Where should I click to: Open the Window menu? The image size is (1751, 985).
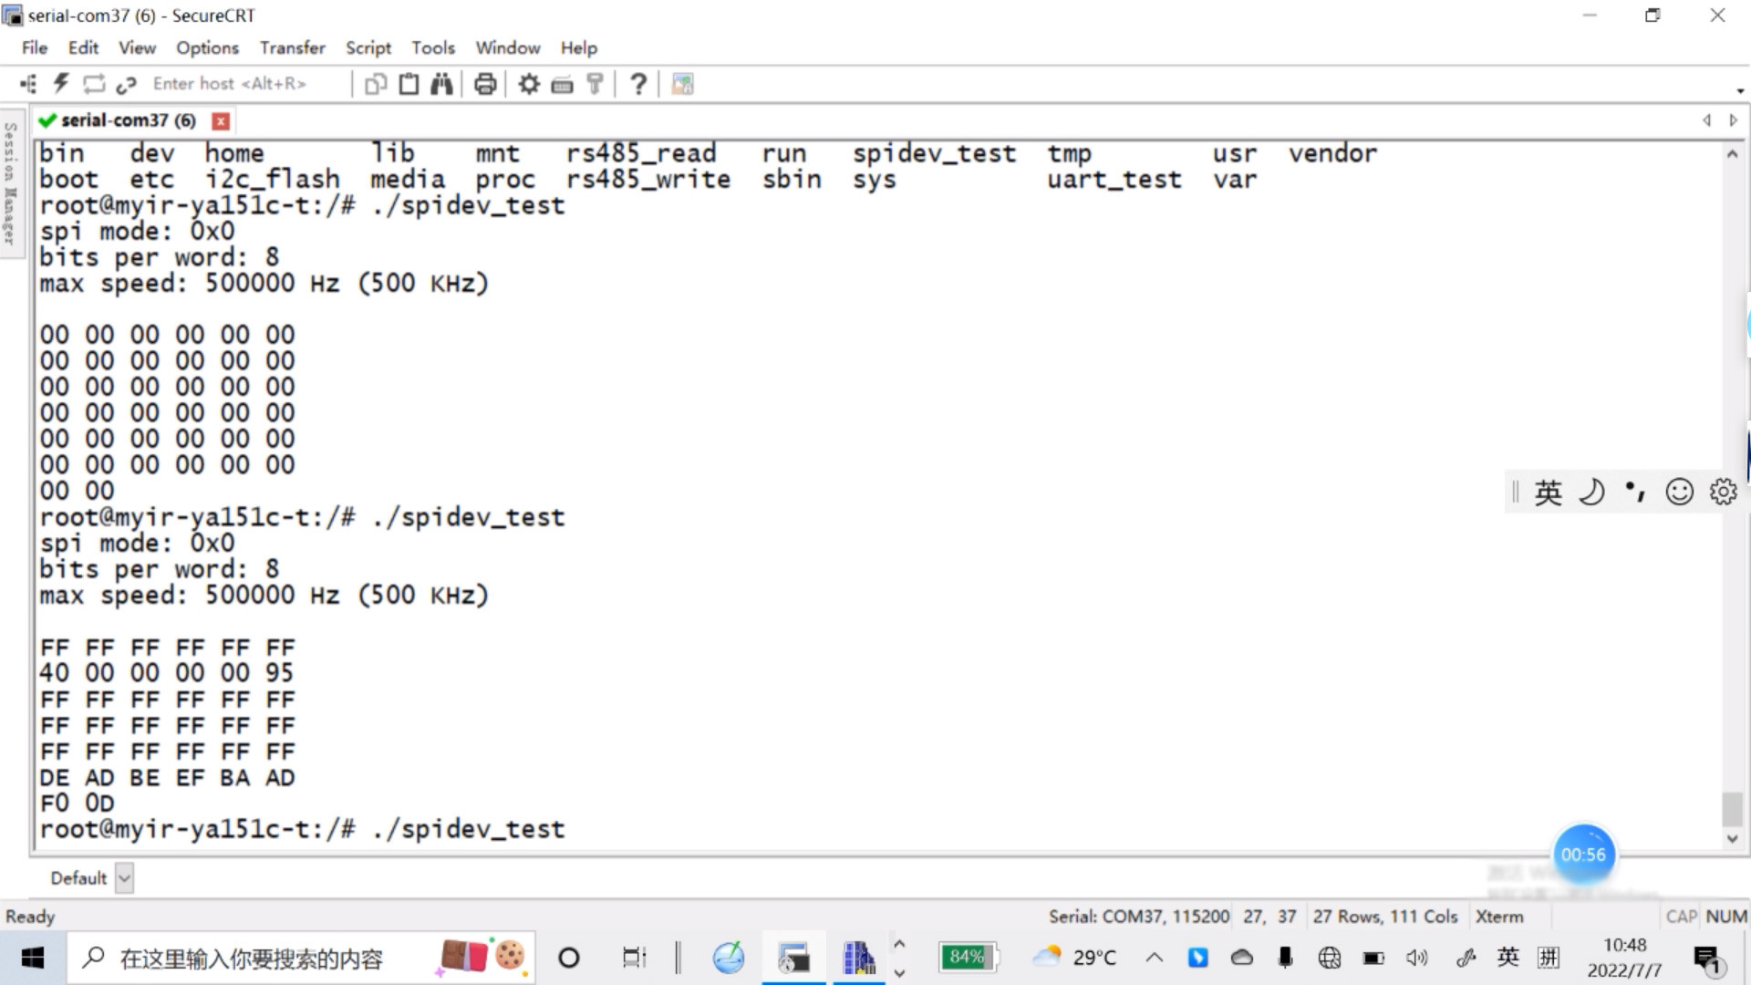coord(507,47)
